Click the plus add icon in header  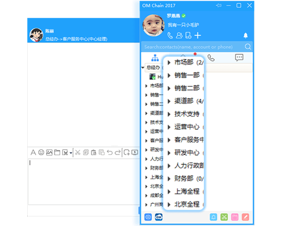pyautogui.click(x=197, y=35)
